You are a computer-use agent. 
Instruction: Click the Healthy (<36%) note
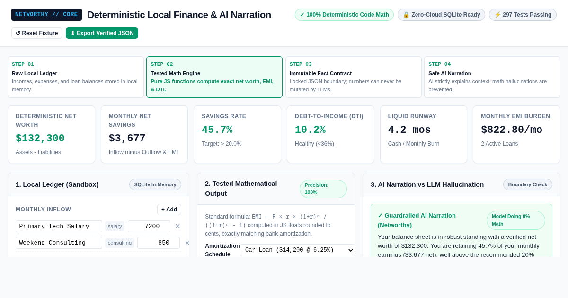pyautogui.click(x=314, y=144)
